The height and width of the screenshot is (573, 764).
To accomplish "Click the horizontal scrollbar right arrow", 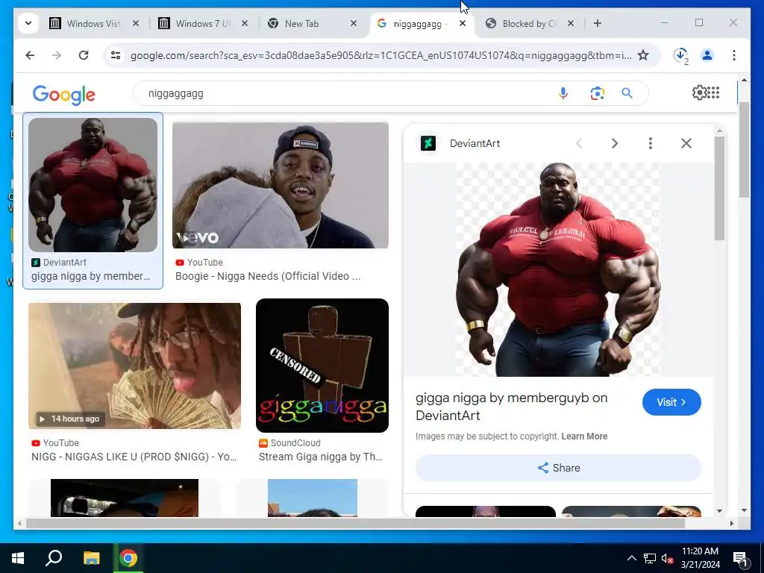I will click(x=731, y=523).
